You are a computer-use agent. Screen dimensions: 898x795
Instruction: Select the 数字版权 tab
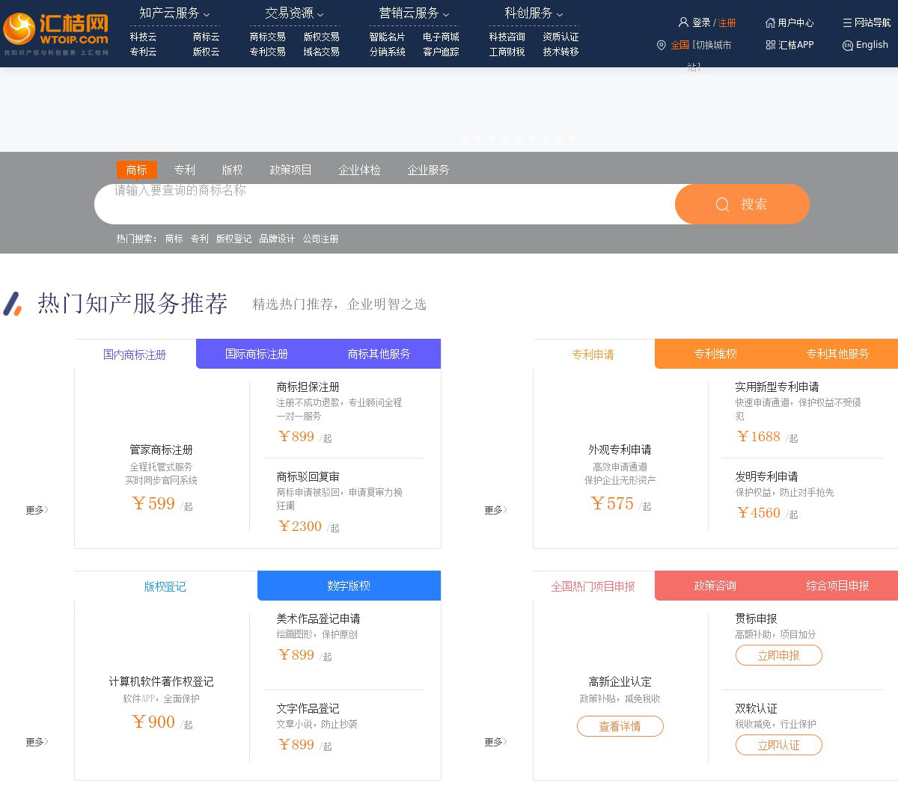(x=349, y=586)
